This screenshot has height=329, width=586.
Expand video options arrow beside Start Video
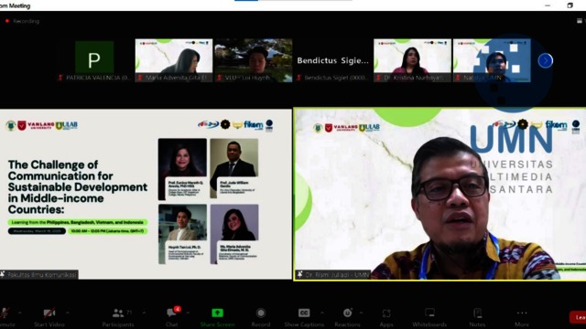[68, 313]
